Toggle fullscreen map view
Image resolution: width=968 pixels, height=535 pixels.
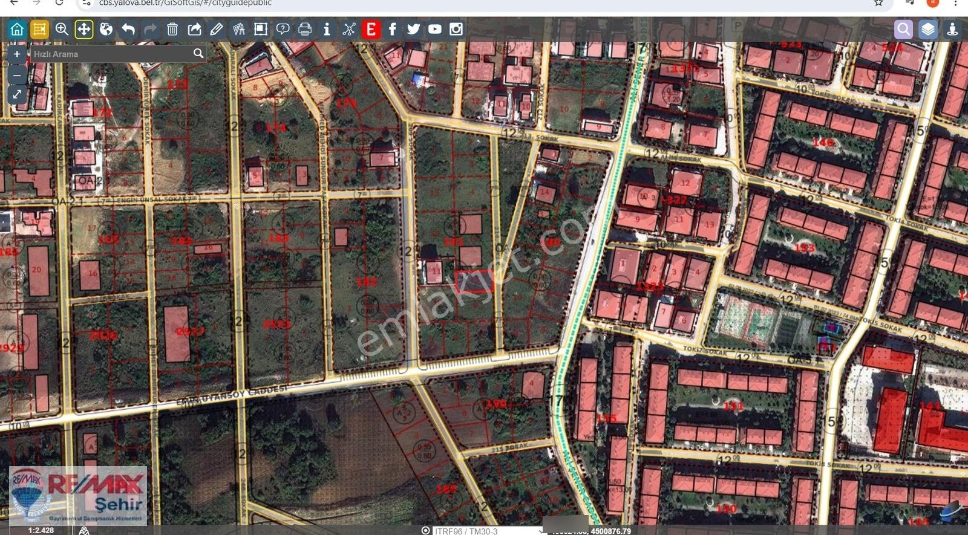pyautogui.click(x=17, y=94)
